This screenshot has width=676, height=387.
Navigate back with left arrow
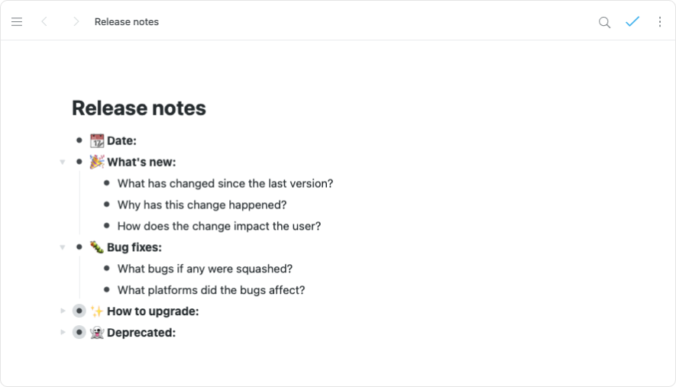click(x=44, y=22)
